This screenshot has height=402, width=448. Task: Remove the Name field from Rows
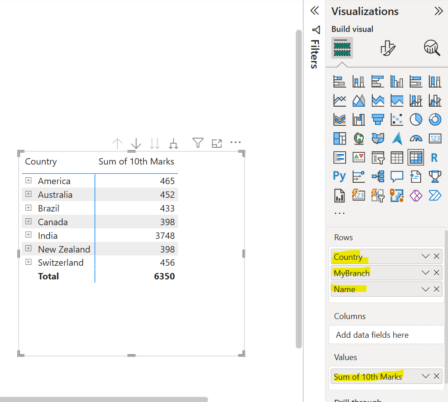[436, 289]
